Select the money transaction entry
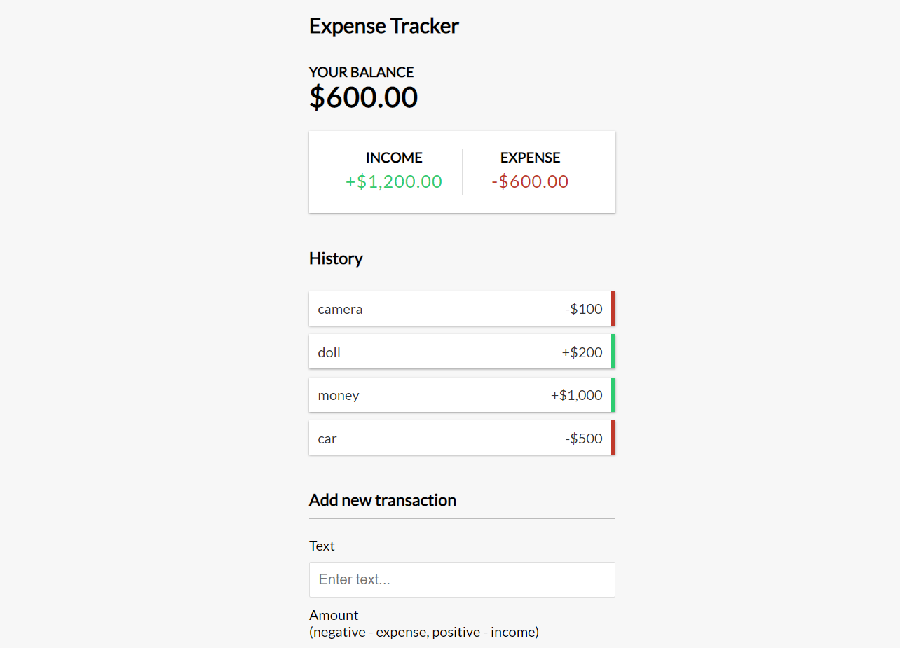This screenshot has width=900, height=648. (x=462, y=395)
